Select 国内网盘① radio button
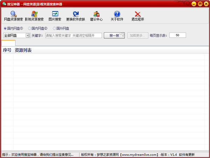This screenshot has height=158, width=210. click(5, 28)
